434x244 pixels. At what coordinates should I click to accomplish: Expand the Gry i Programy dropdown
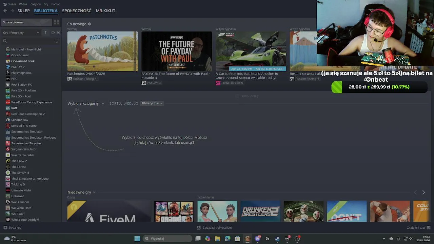click(x=21, y=33)
